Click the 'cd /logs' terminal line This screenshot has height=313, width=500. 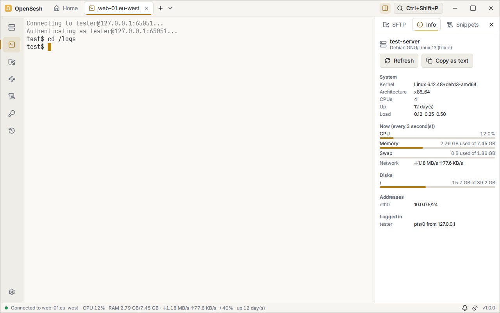(51, 39)
